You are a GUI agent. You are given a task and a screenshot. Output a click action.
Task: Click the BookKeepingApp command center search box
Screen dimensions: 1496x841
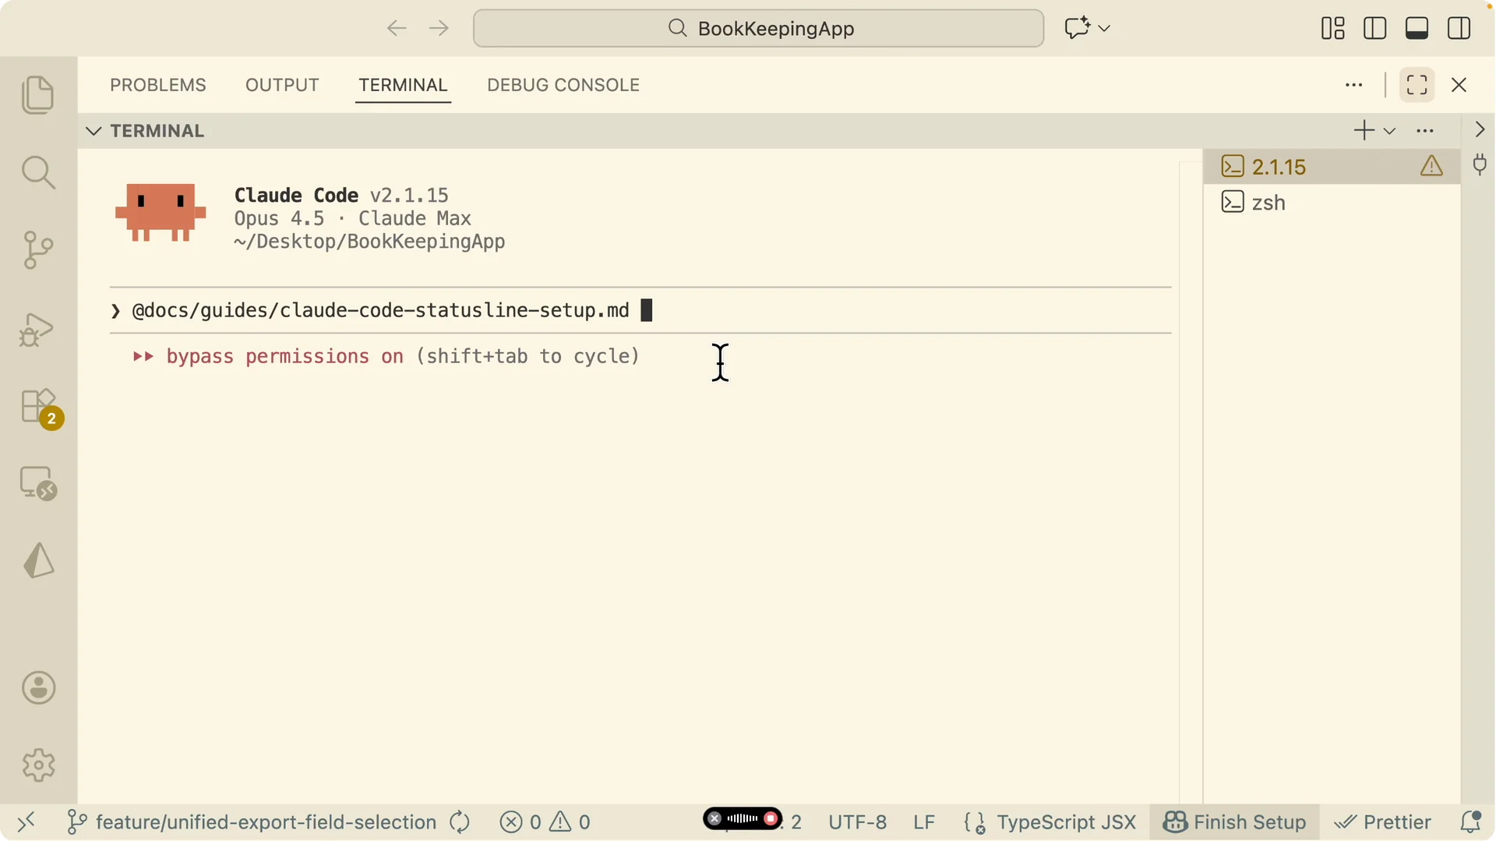click(758, 29)
